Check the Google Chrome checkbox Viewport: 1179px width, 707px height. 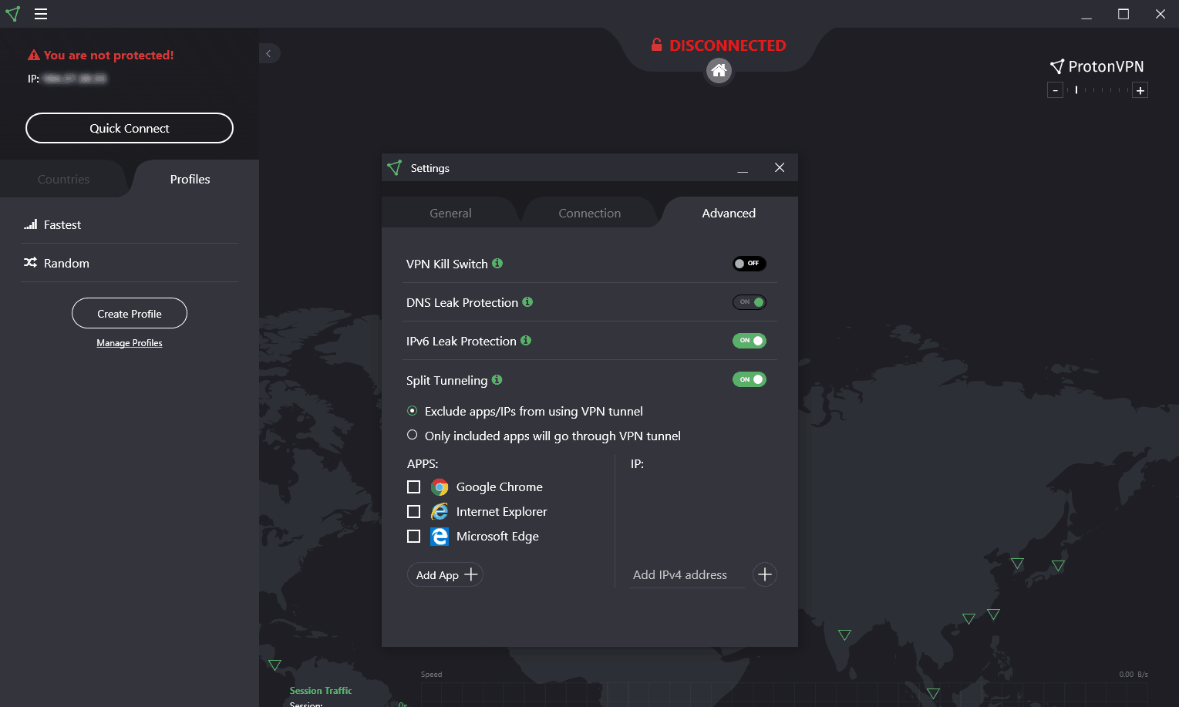pyautogui.click(x=413, y=487)
